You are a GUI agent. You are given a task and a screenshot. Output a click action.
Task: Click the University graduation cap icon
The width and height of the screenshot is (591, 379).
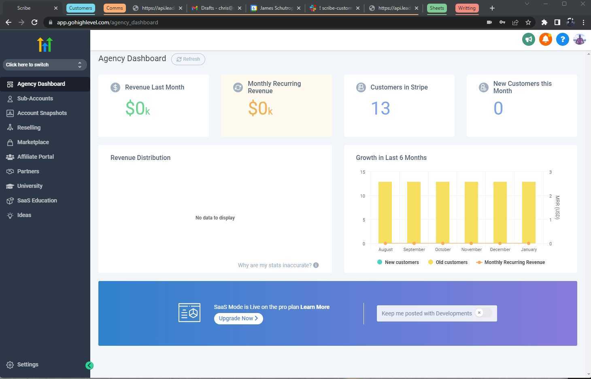pos(10,186)
